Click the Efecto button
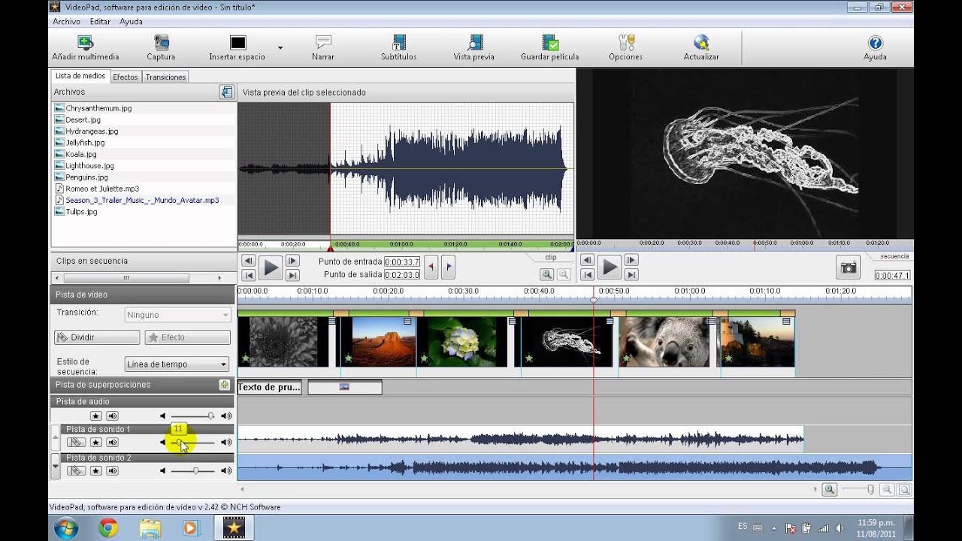Viewport: 962px width, 541px height. click(x=187, y=337)
